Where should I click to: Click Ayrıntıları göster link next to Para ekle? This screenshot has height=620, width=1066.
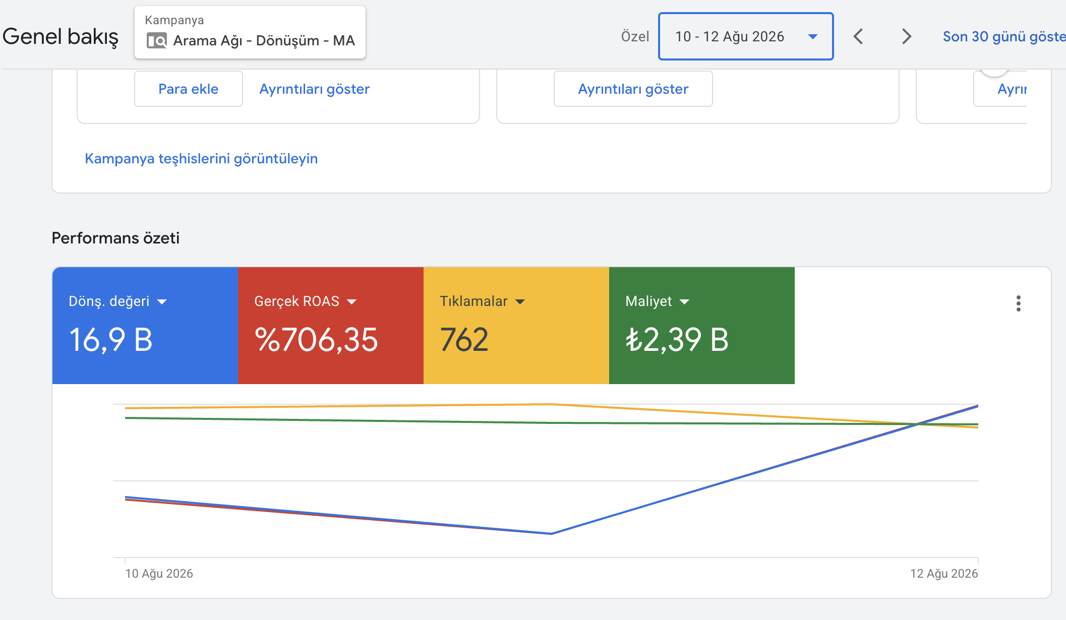pyautogui.click(x=314, y=89)
